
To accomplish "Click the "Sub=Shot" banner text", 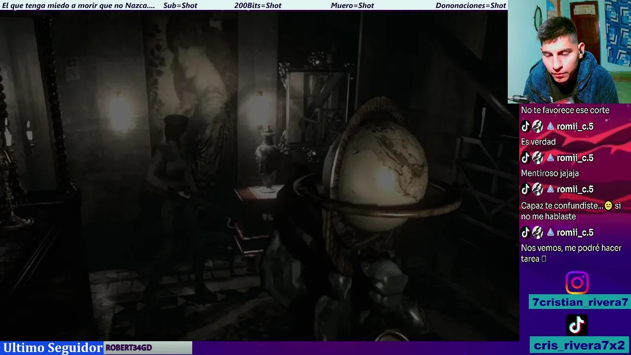I will (180, 5).
